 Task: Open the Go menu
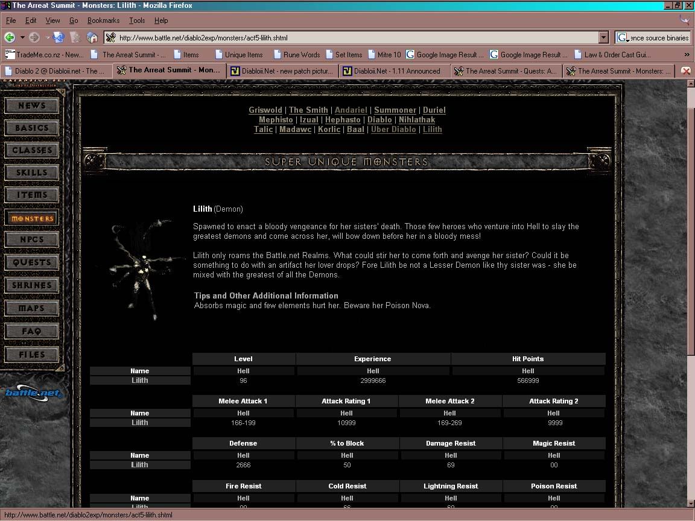[x=74, y=21]
